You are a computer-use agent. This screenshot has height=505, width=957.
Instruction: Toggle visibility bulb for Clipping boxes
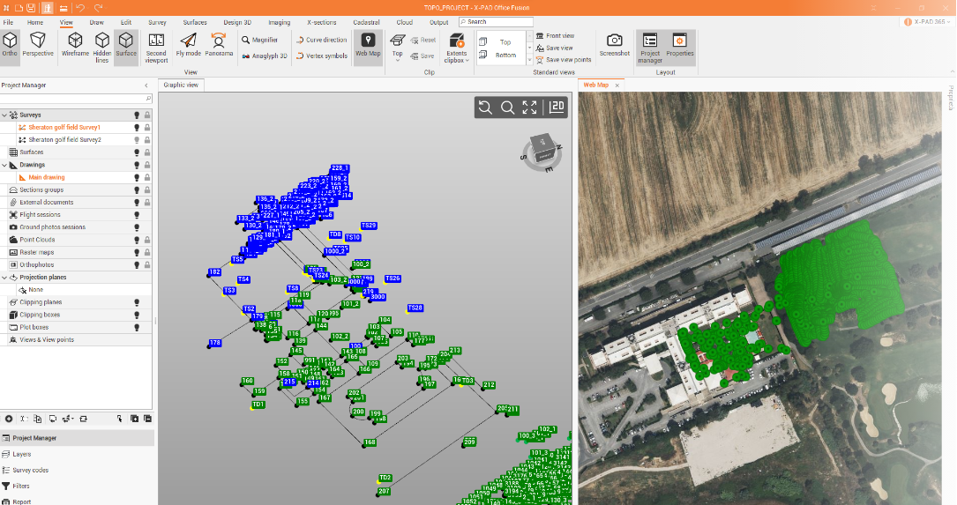click(x=137, y=315)
